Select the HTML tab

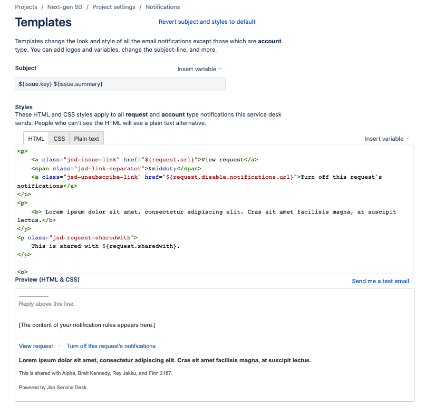[x=36, y=139]
